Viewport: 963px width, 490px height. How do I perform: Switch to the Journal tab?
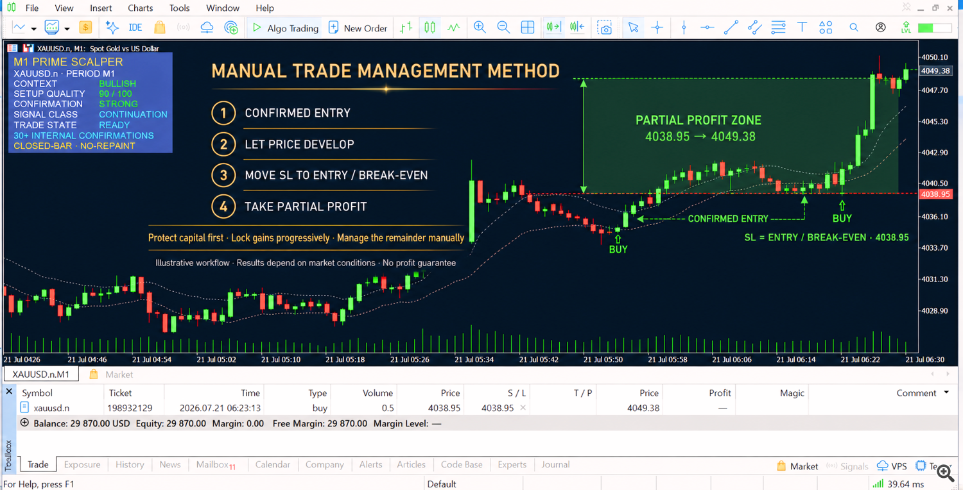click(x=555, y=464)
